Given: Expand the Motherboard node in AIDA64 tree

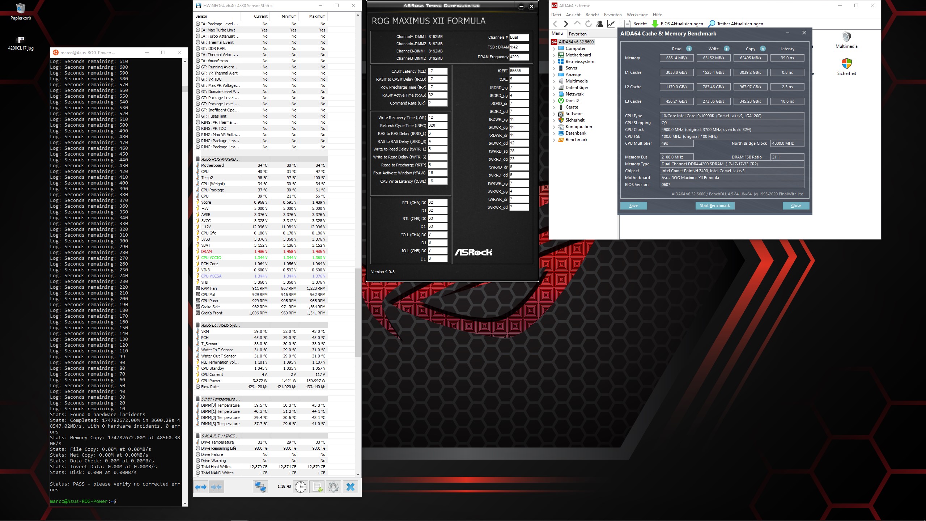Looking at the screenshot, I should tap(553, 55).
